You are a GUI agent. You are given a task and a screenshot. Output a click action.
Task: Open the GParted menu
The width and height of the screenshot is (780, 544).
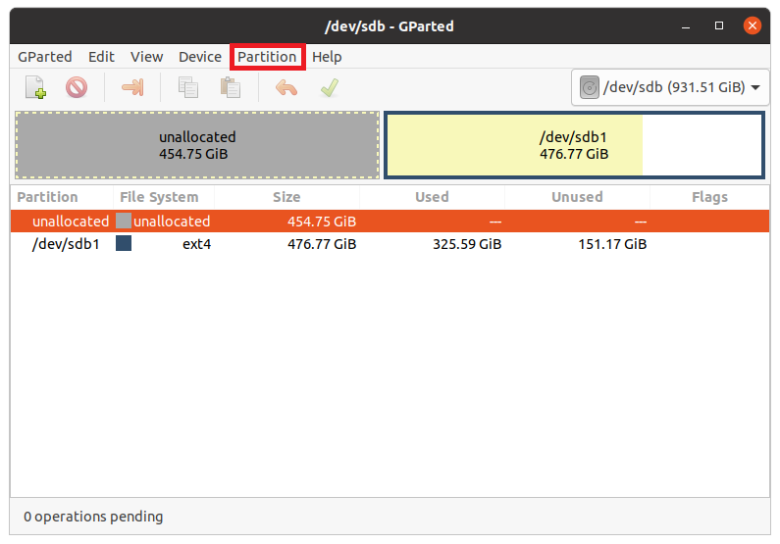(45, 57)
